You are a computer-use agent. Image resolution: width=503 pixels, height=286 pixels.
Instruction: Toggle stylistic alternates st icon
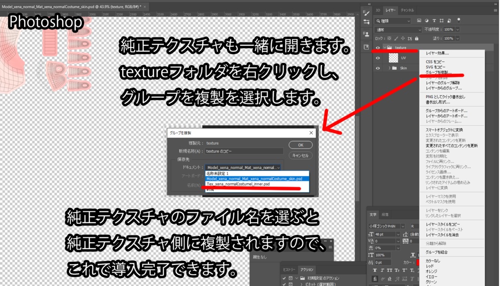[390, 279]
